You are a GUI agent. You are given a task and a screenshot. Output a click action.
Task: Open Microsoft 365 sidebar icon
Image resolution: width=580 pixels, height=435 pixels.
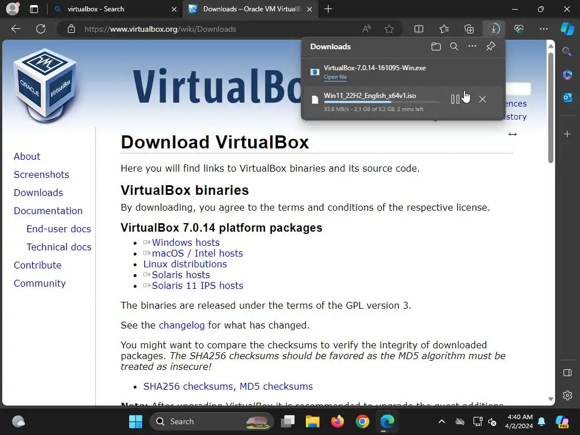(x=567, y=75)
